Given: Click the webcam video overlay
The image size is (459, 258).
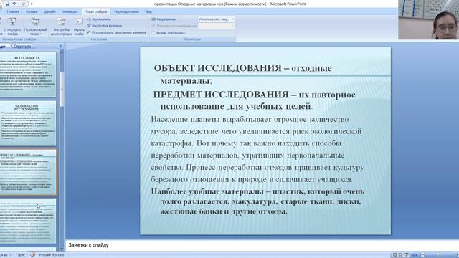Looking at the screenshot, I should tap(429, 19).
